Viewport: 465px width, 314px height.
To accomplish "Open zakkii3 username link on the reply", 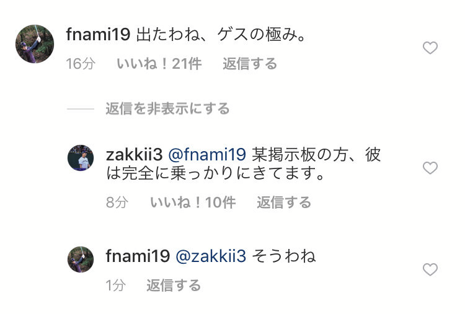I will [x=135, y=155].
